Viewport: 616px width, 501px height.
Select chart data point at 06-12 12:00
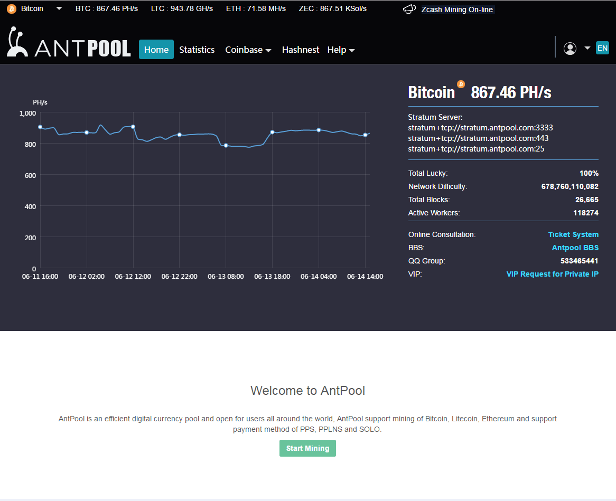coord(133,126)
